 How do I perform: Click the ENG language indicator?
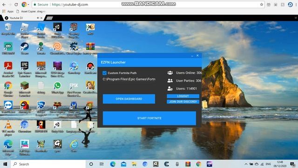tap(268, 164)
